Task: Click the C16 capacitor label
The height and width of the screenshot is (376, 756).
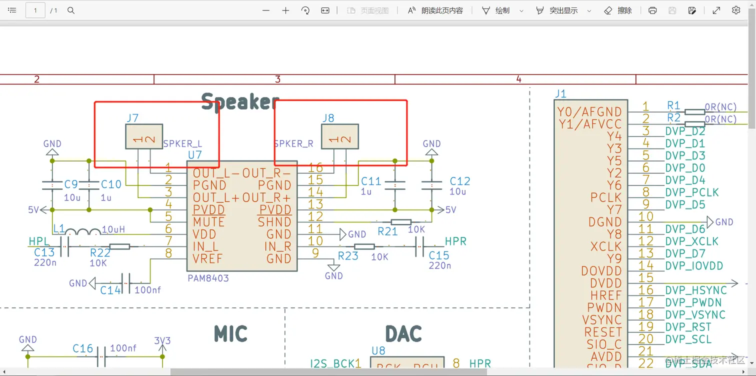Action: 83,348
